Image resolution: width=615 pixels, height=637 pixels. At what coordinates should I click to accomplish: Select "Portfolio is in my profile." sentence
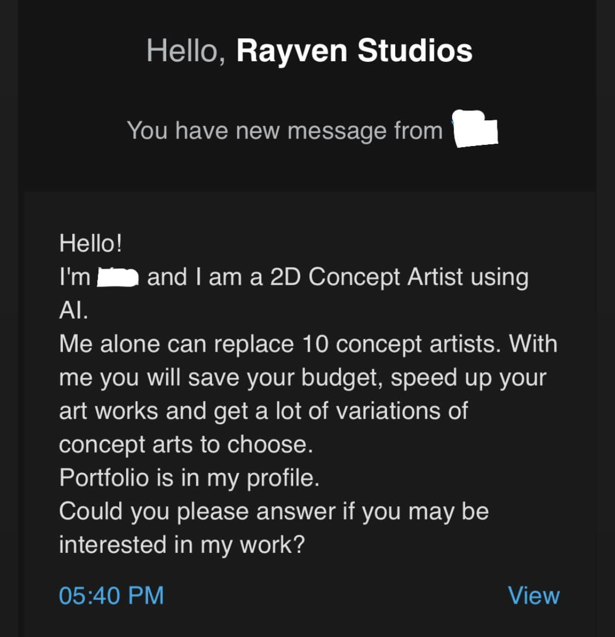189,478
